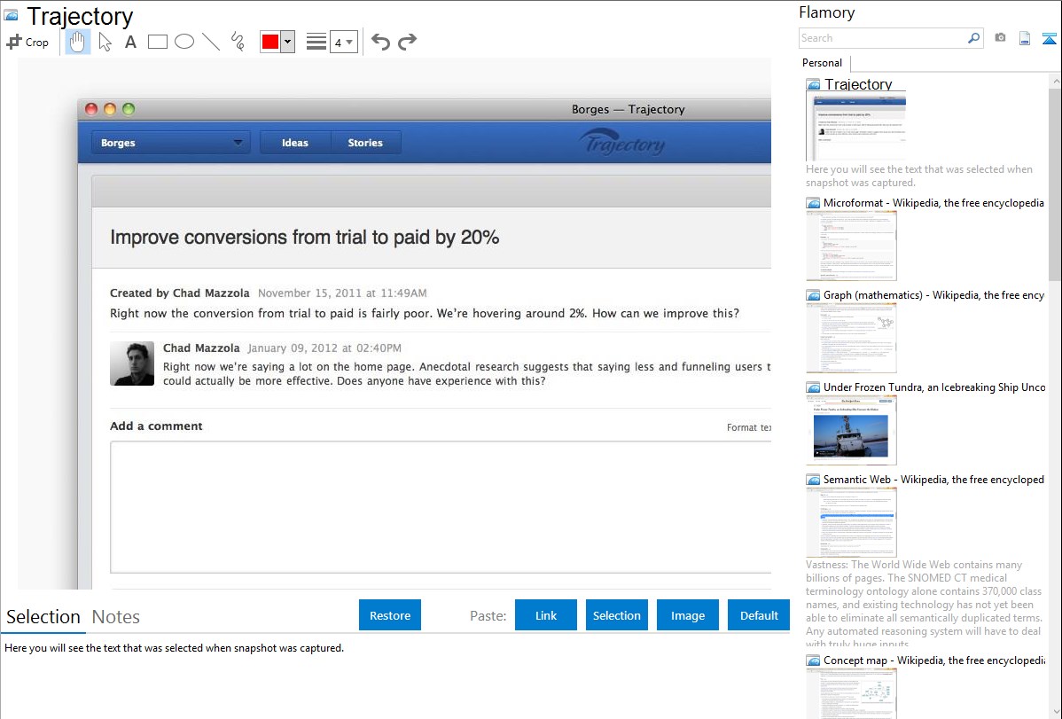Click the "Improve conversions from trial to paid" heading
Screen dimensions: 1062x719
305,238
